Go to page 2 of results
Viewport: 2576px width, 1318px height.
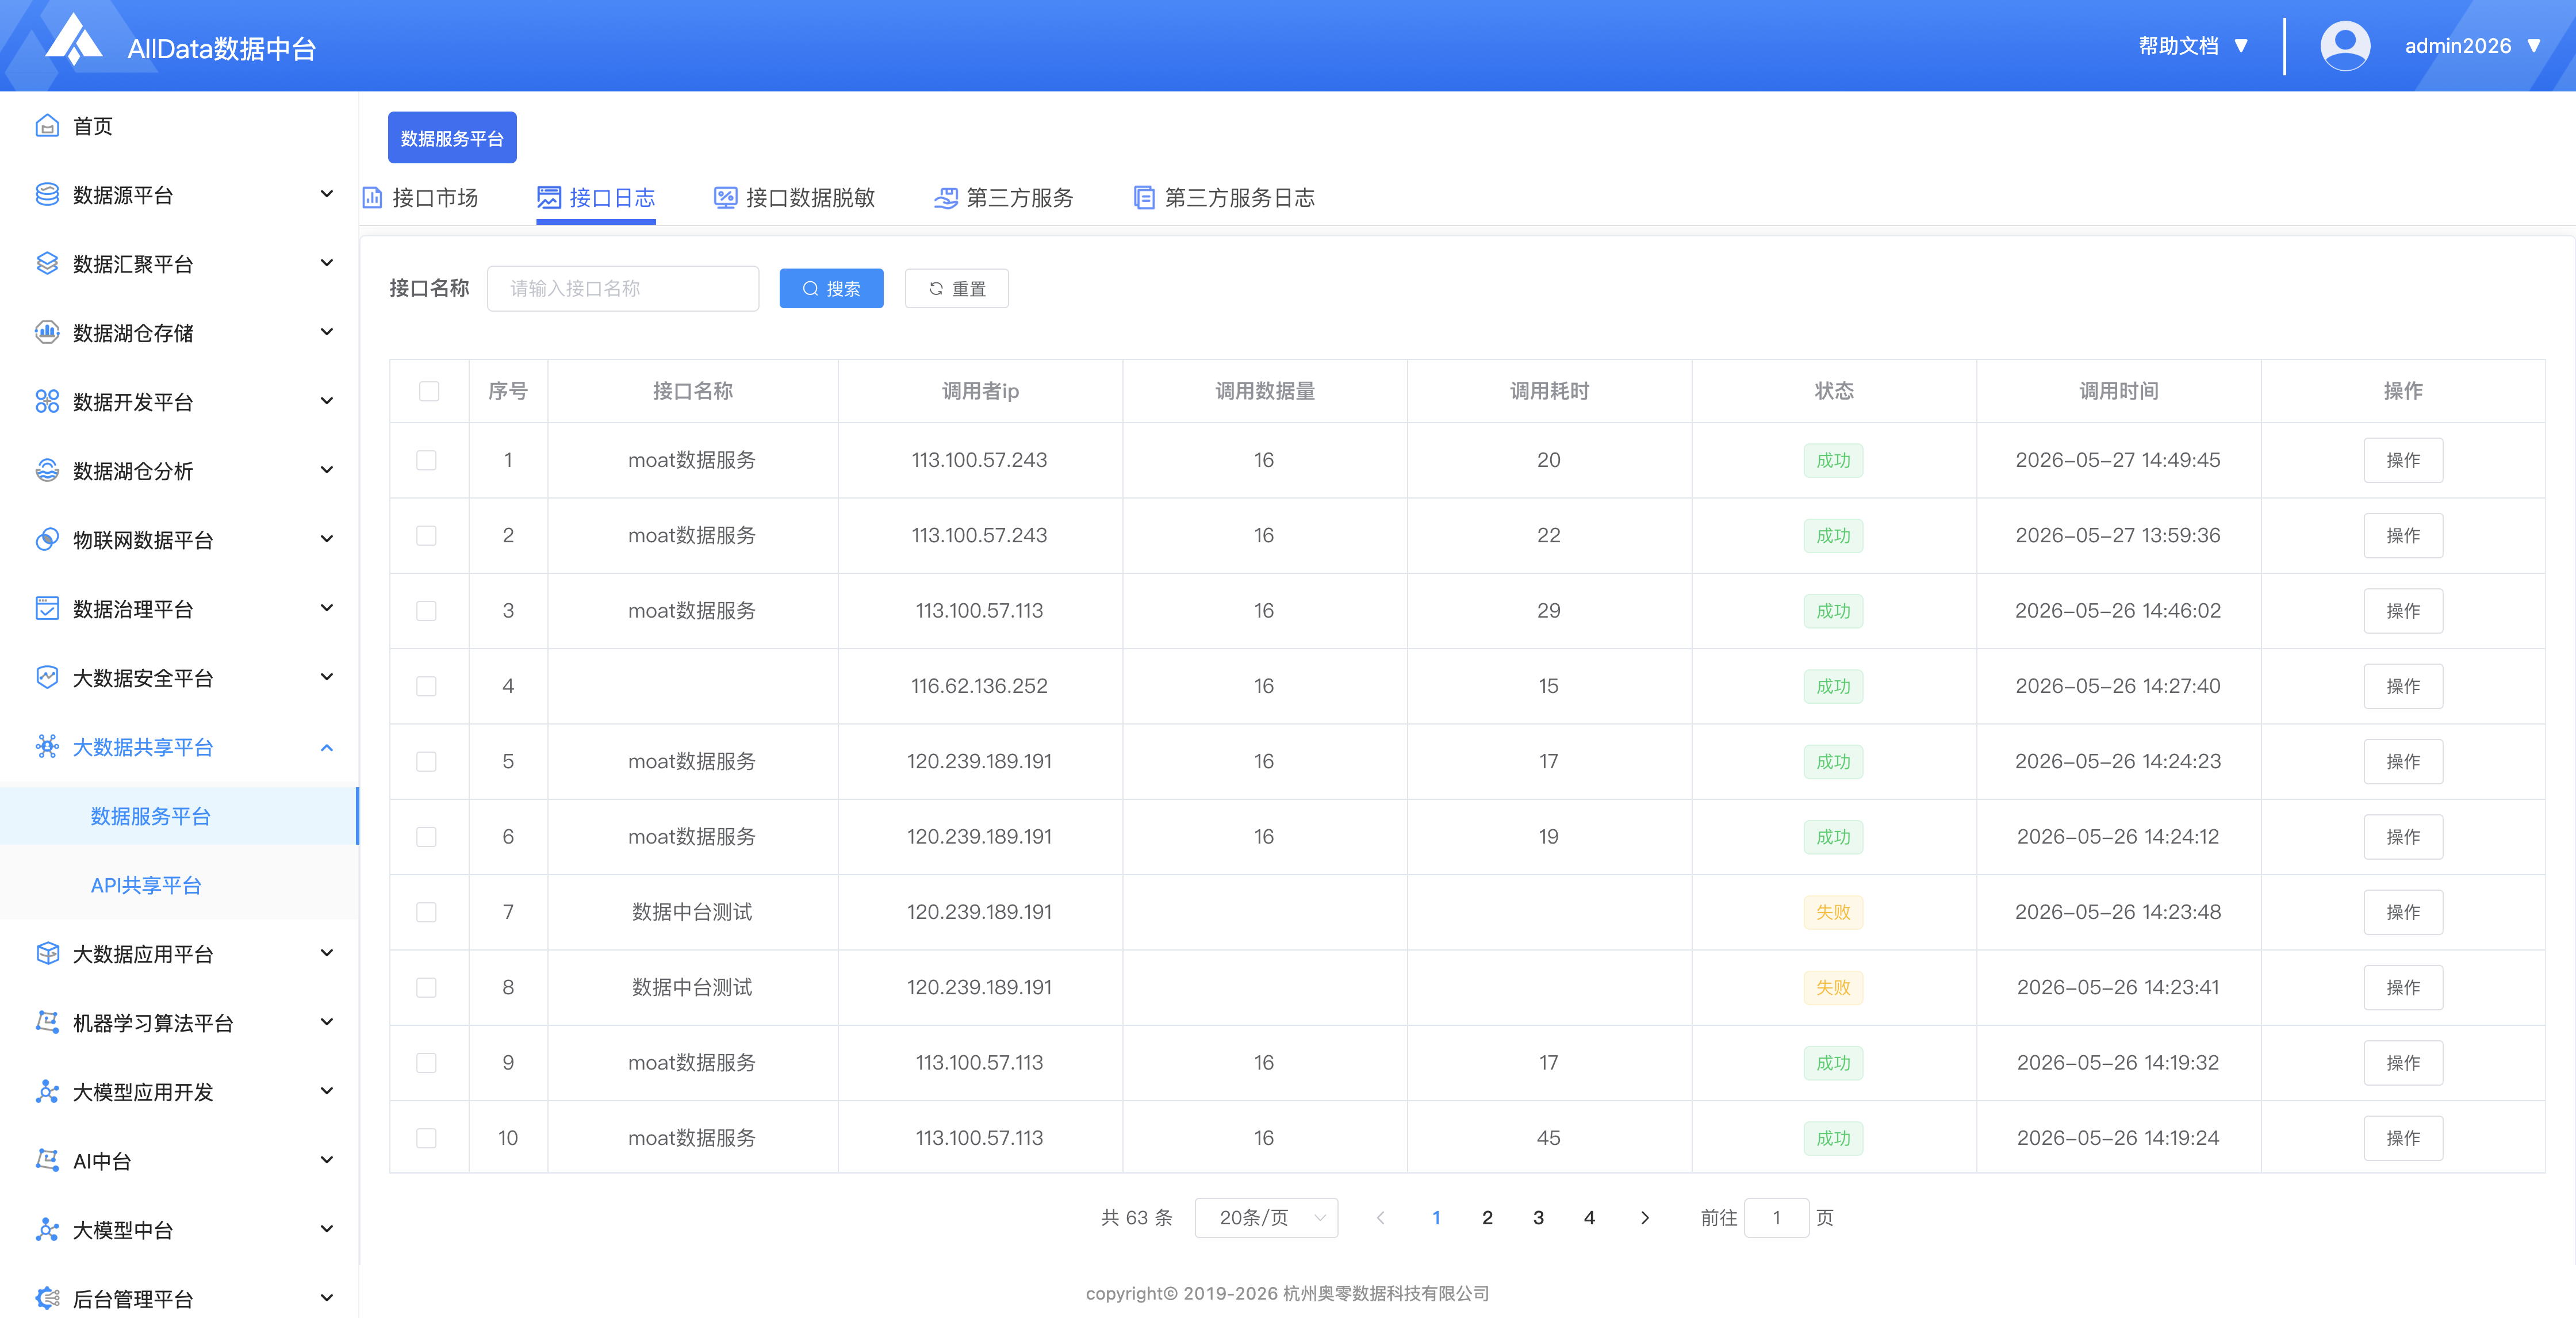(x=1487, y=1218)
